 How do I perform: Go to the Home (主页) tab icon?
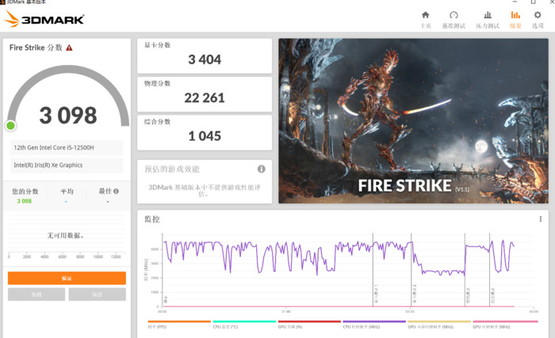(426, 15)
